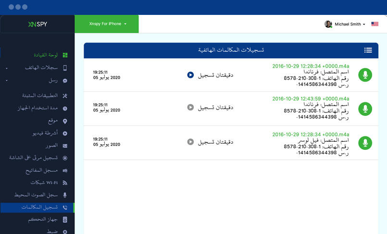The image size is (387, 234).
Task: Open the Xnspy For iPhone device dropdown
Action: [x=108, y=24]
